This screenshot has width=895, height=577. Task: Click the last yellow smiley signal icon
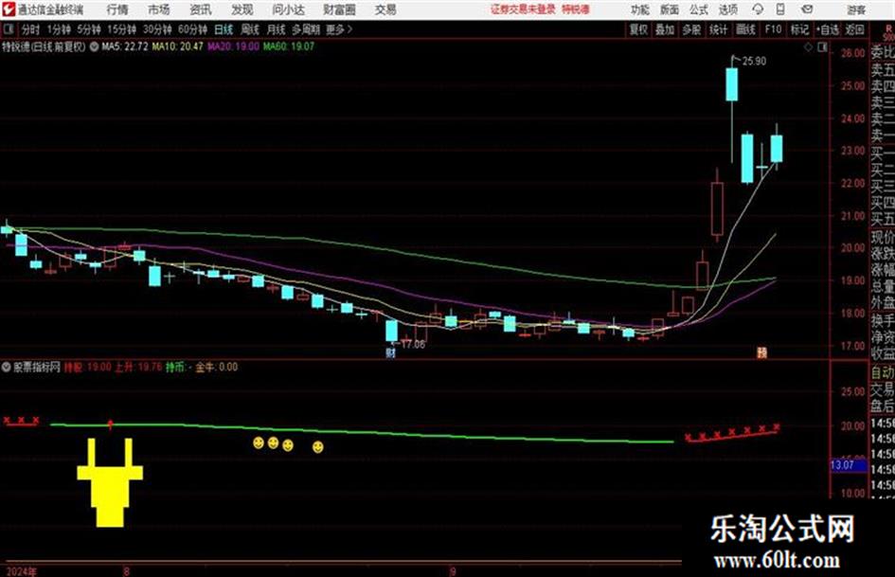point(318,447)
